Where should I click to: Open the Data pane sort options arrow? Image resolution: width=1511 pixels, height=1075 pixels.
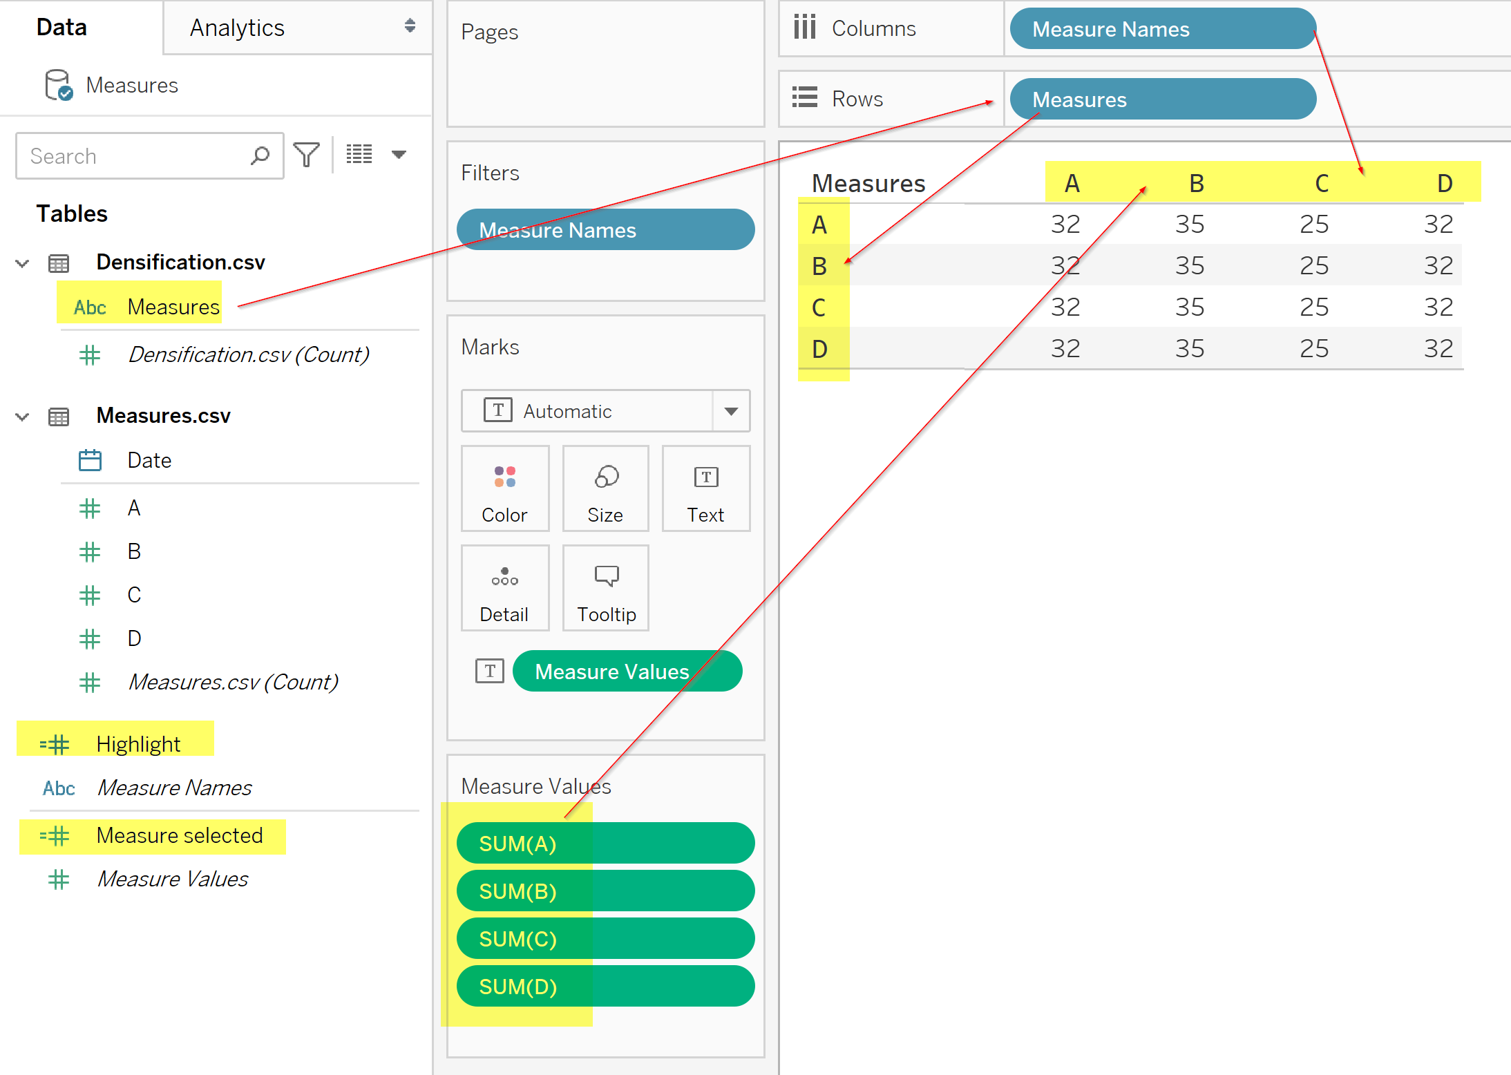[399, 154]
